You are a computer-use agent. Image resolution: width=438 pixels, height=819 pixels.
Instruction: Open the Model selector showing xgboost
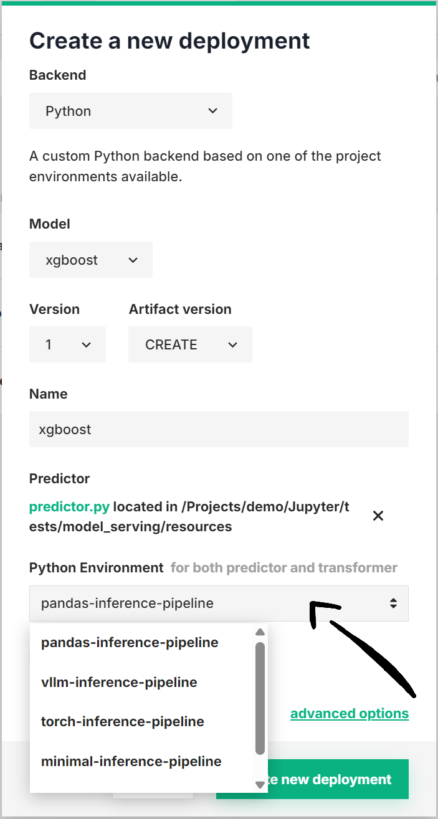(90, 260)
